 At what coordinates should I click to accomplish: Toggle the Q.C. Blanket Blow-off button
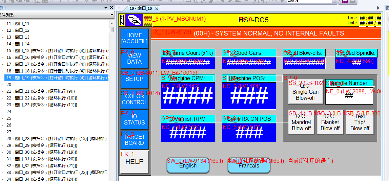point(330,123)
